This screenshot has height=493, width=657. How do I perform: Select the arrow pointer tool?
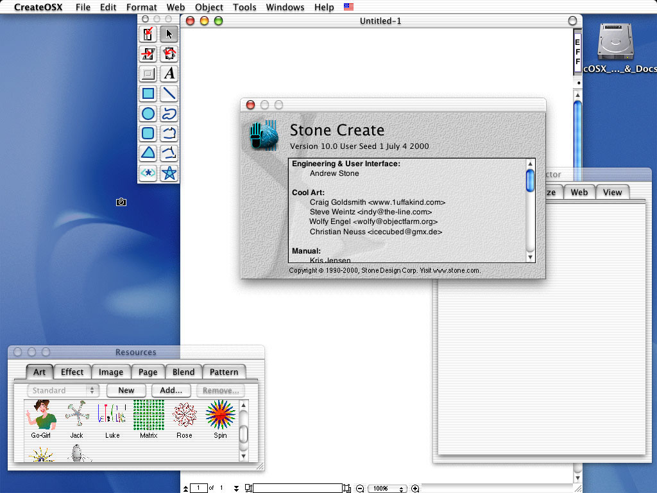(169, 34)
